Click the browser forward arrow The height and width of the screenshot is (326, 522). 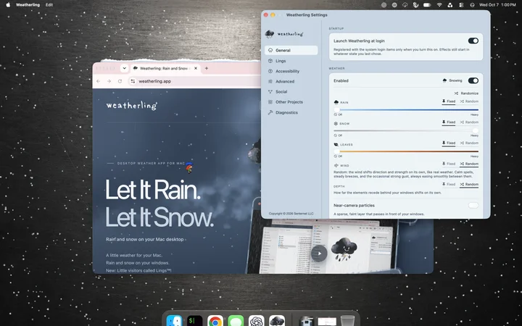click(109, 81)
